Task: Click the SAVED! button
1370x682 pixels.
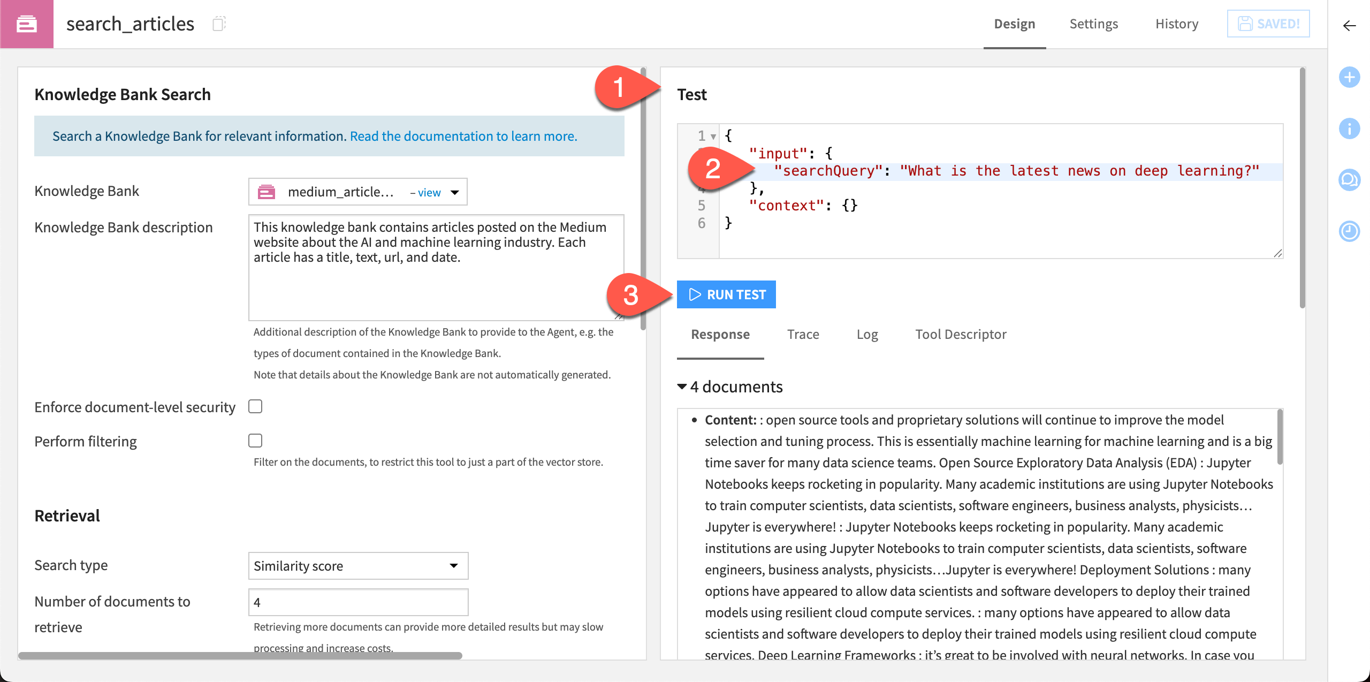Action: tap(1268, 24)
